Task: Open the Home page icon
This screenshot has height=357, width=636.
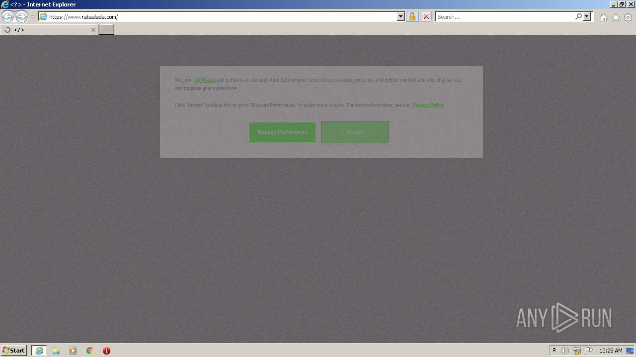Action: pos(603,17)
